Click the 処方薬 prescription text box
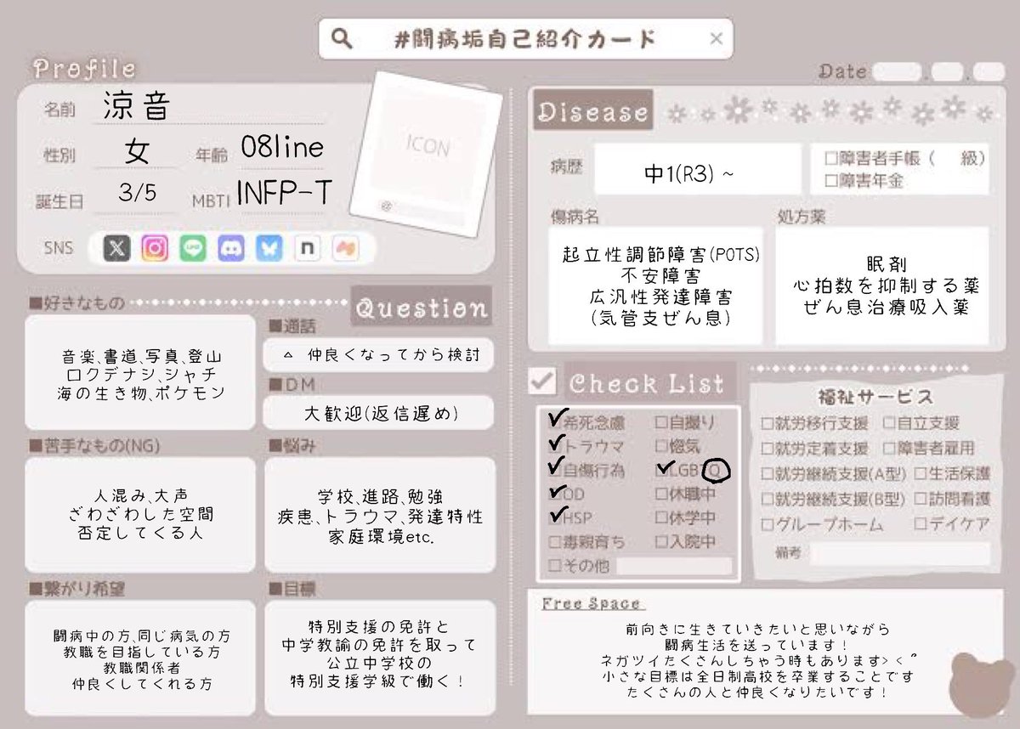 coord(882,285)
